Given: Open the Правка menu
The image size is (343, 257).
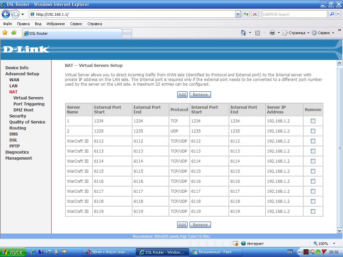Looking at the screenshot, I should [x=23, y=24].
